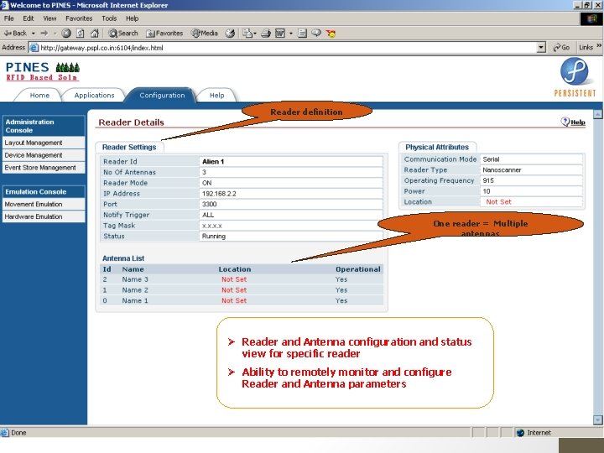
Task: Open the File menu
Action: pyautogui.click(x=9, y=18)
